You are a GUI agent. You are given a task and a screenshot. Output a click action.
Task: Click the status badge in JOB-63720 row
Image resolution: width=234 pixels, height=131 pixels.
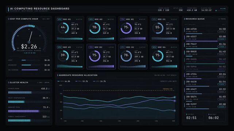[222, 32]
